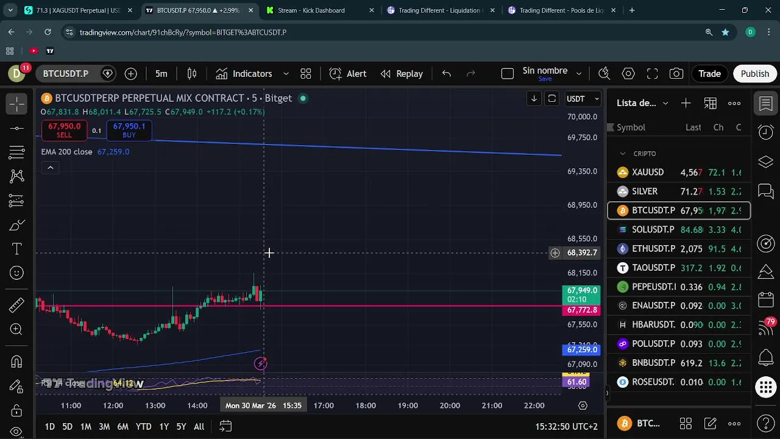Undo the last chart action
780x439 pixels.
point(447,74)
